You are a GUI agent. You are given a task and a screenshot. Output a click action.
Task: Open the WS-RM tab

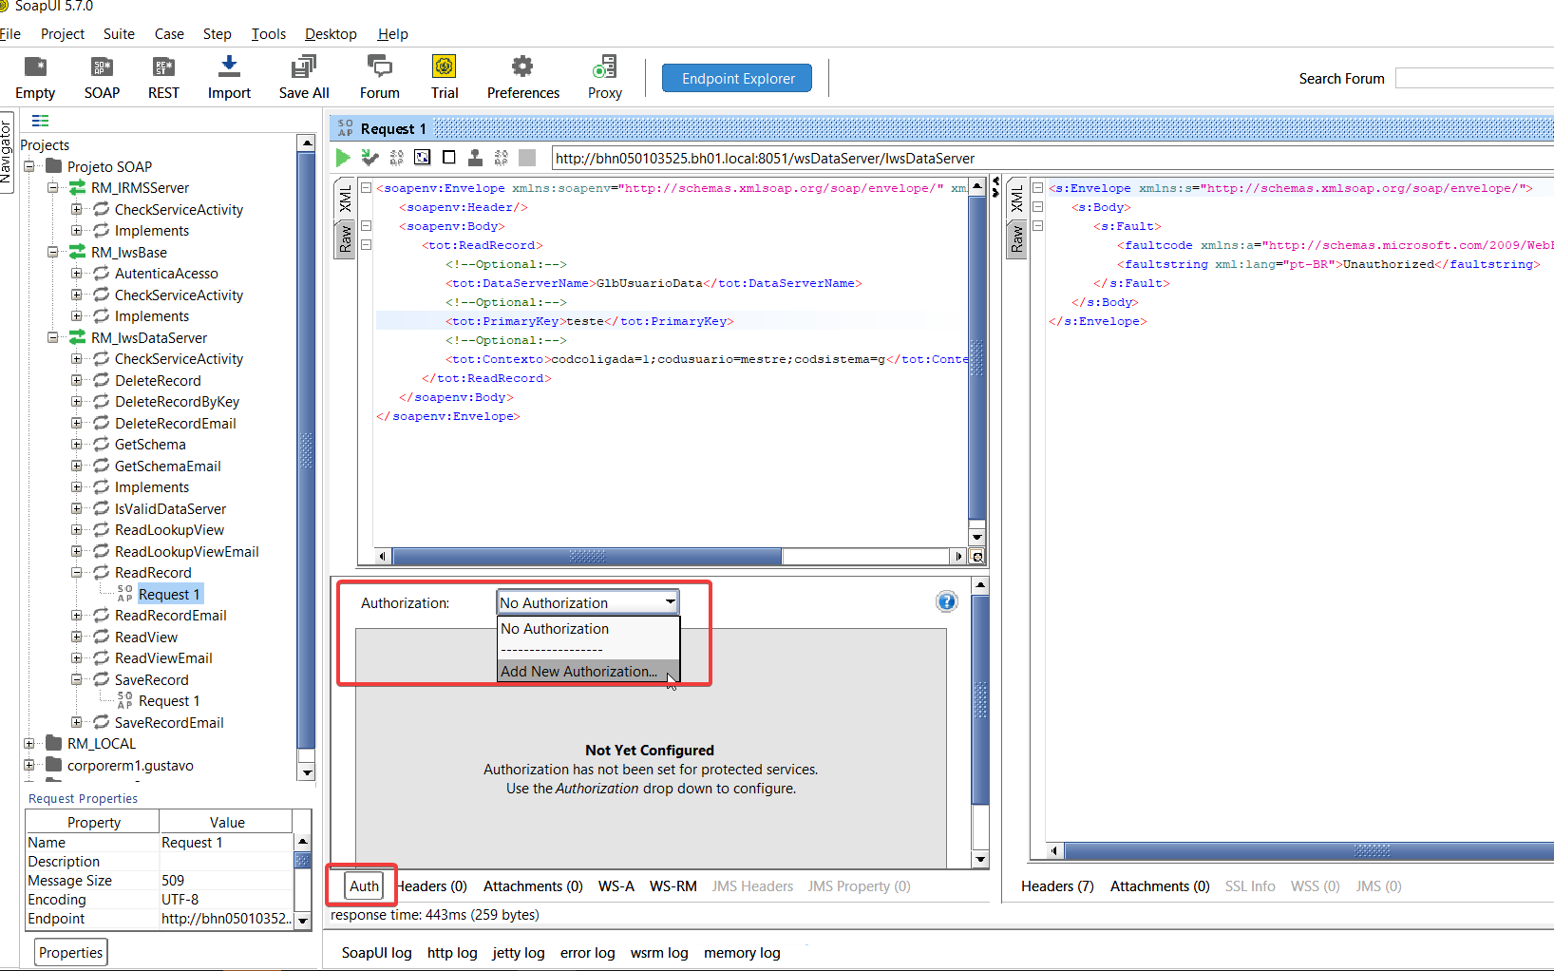(x=673, y=886)
